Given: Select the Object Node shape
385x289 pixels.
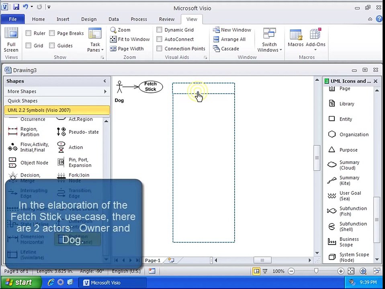Looking at the screenshot, I should click(28, 163).
